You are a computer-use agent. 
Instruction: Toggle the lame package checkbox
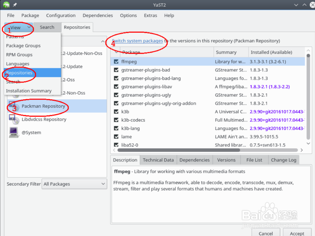coord(116,137)
